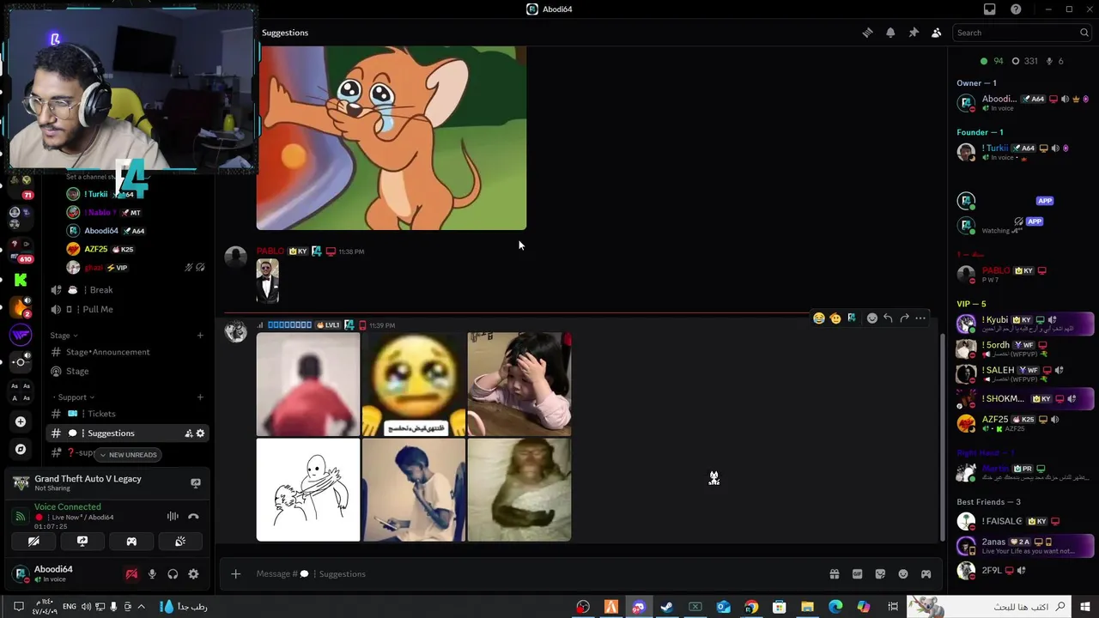Stream Grand Theft Auto V Legacy
Image resolution: width=1099 pixels, height=618 pixels.
click(196, 483)
